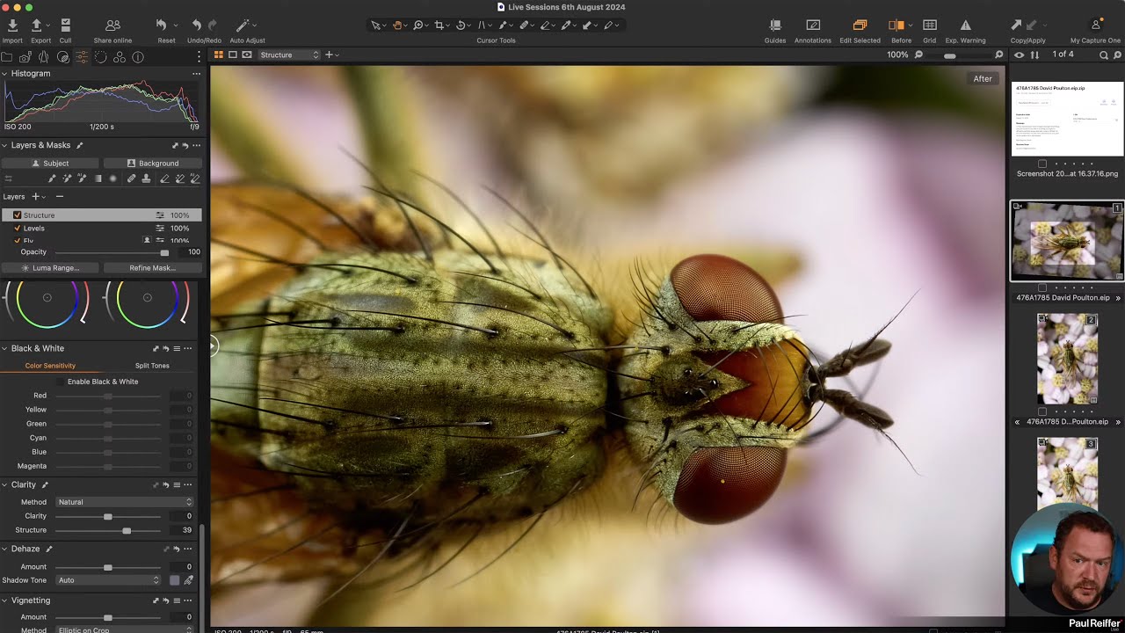The width and height of the screenshot is (1125, 633).
Task: Click the Import icon
Action: (x=12, y=25)
